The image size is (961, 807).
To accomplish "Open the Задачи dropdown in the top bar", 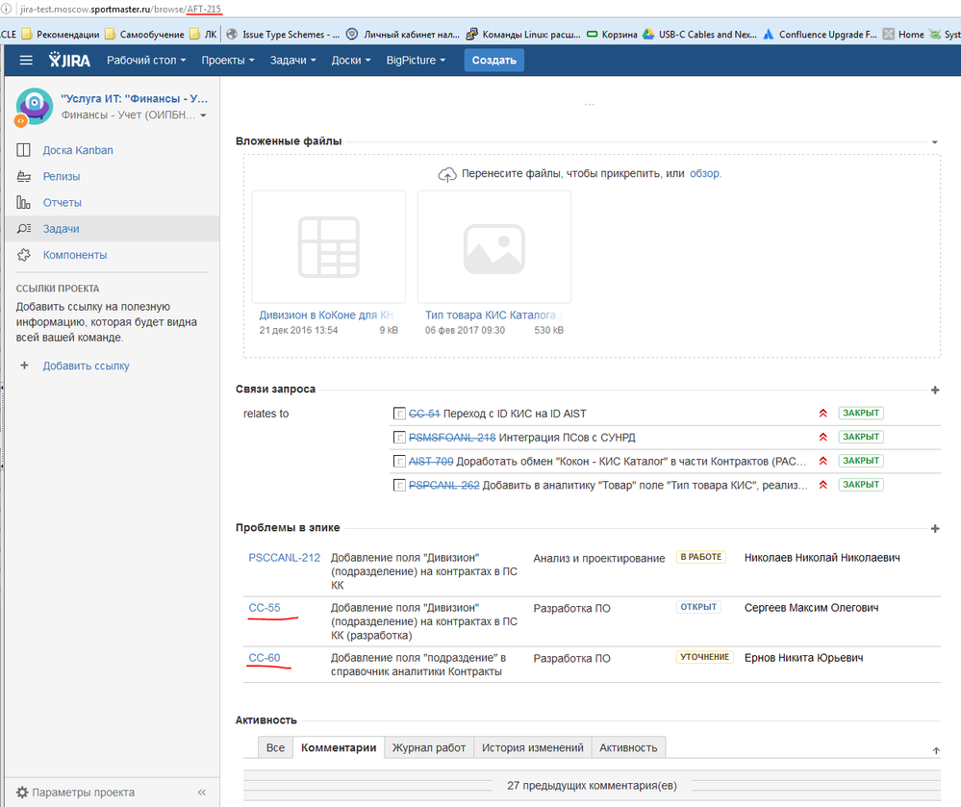I will click(293, 60).
